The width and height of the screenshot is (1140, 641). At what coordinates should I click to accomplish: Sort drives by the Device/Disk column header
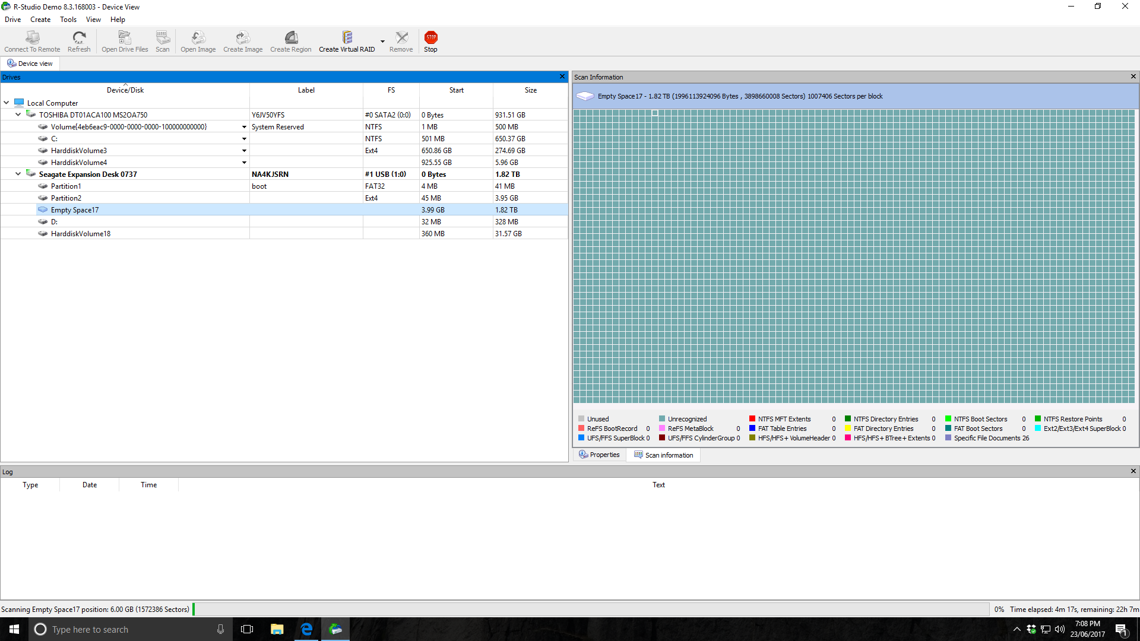coord(125,90)
